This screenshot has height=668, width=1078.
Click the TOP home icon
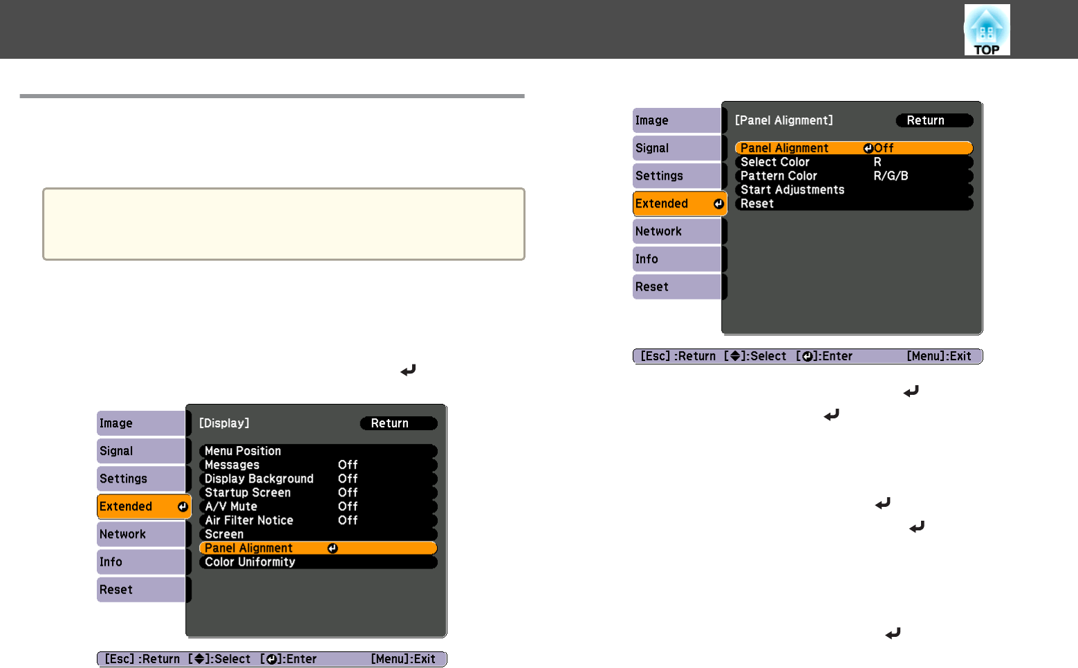987,30
